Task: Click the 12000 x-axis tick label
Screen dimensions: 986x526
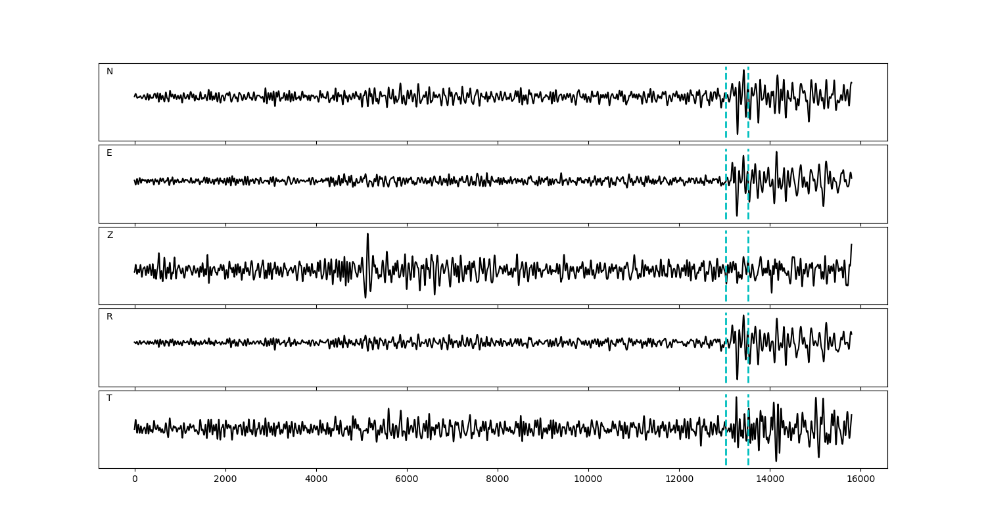Action: [679, 480]
